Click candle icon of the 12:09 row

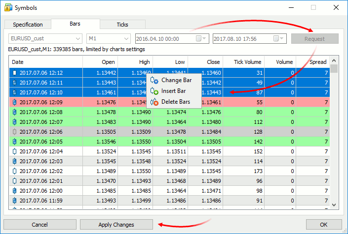(x=15, y=102)
